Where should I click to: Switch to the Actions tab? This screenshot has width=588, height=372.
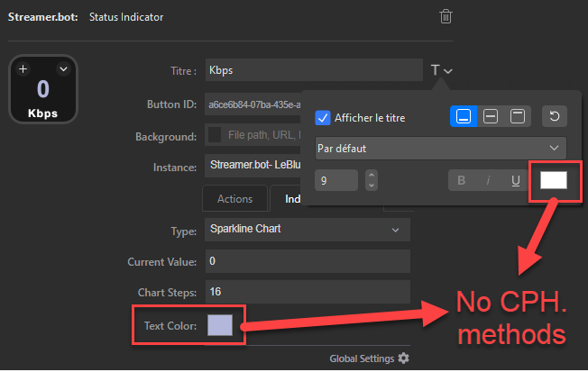click(x=235, y=198)
